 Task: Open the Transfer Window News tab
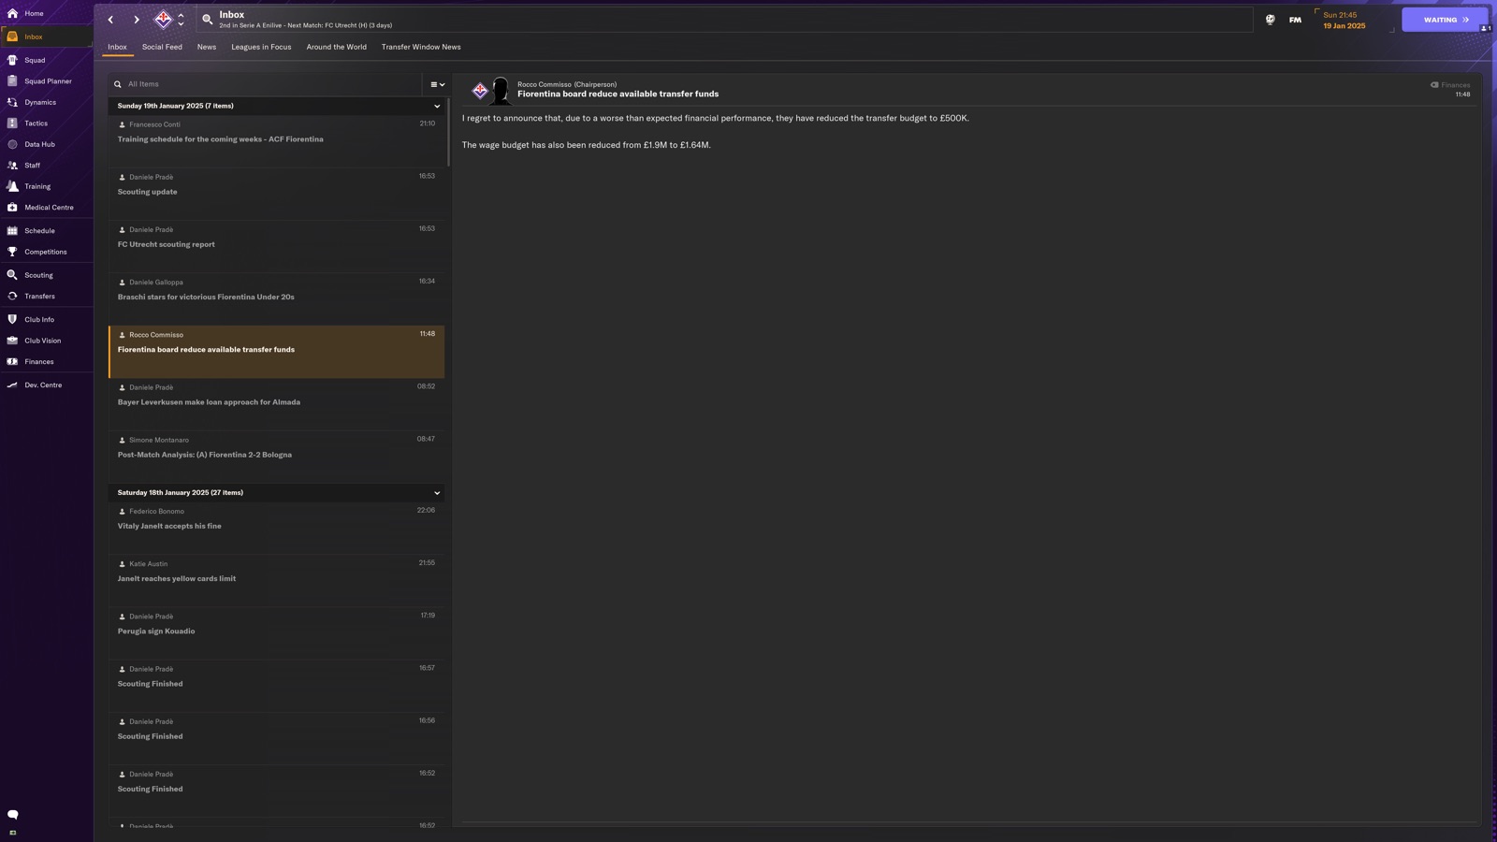tap(421, 47)
